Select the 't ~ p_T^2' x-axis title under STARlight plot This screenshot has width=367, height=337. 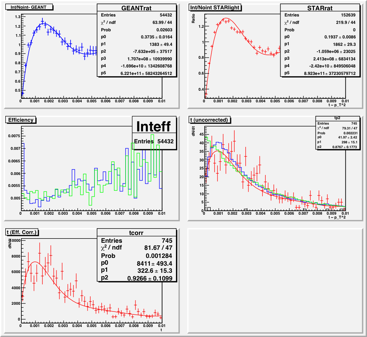337,105
